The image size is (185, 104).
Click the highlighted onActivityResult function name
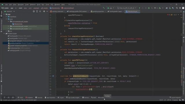(80, 76)
